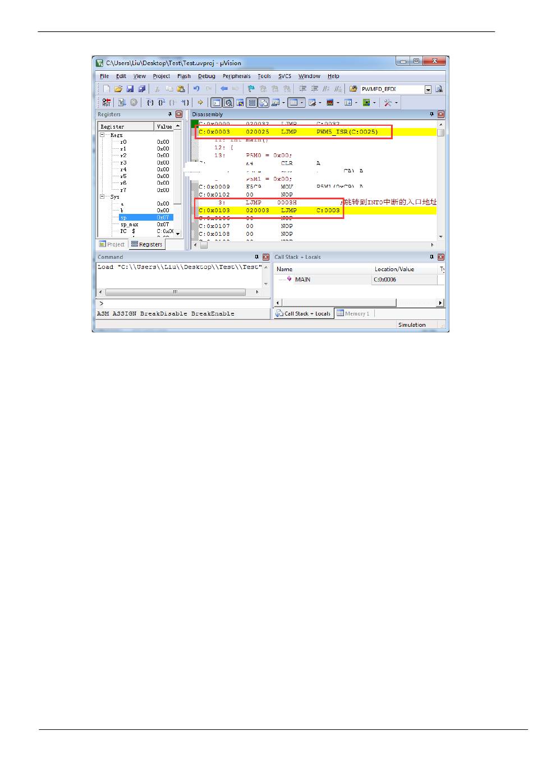Toggle the Disassembly window toolbar button

pyautogui.click(x=228, y=102)
